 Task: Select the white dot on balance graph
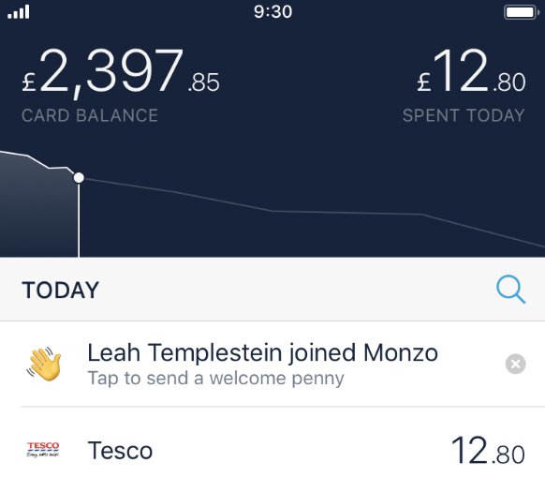click(79, 177)
